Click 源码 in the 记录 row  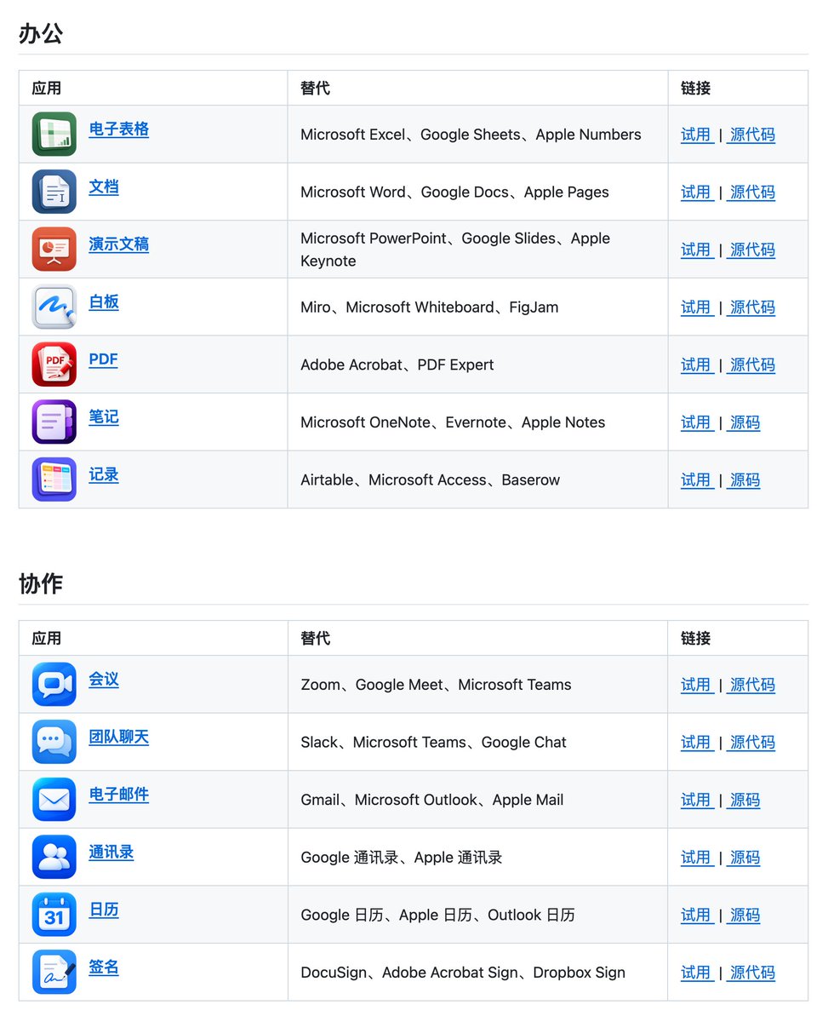[x=745, y=480]
